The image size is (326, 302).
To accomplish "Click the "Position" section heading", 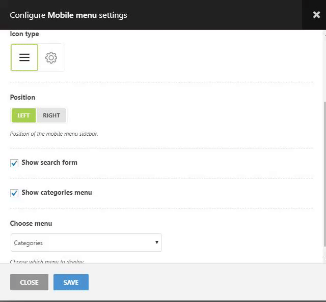I will (x=22, y=97).
